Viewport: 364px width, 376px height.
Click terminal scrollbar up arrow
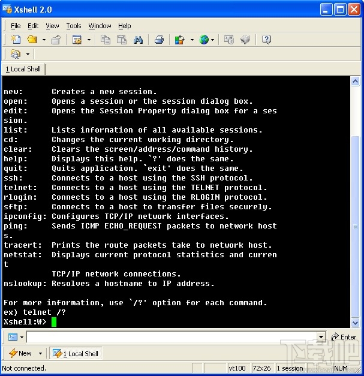point(355,82)
